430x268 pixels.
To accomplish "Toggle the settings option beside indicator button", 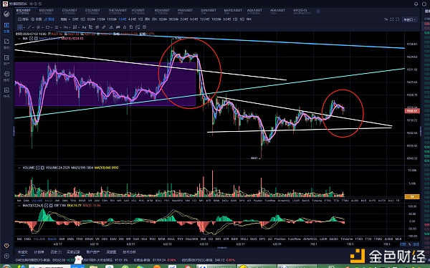I will pyautogui.click(x=37, y=19).
